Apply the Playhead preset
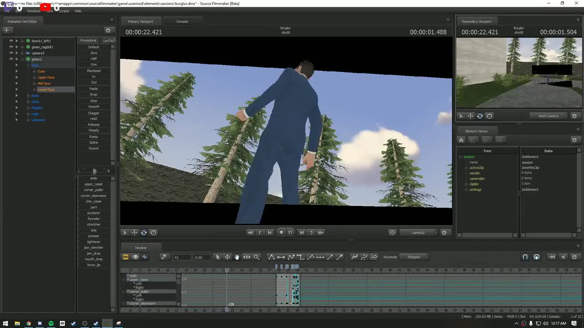584x328 pixels. (94, 71)
